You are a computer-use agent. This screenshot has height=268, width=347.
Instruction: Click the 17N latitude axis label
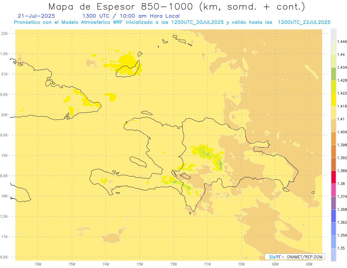pos(5,237)
